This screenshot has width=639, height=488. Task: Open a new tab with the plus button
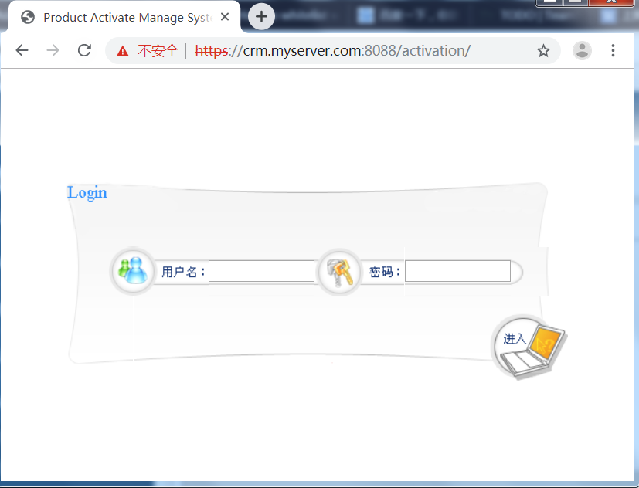point(261,17)
